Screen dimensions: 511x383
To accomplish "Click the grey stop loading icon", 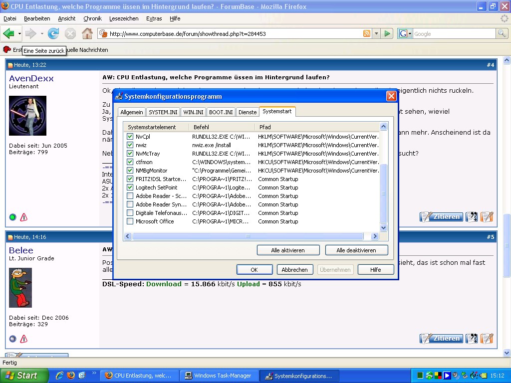I will (70, 33).
